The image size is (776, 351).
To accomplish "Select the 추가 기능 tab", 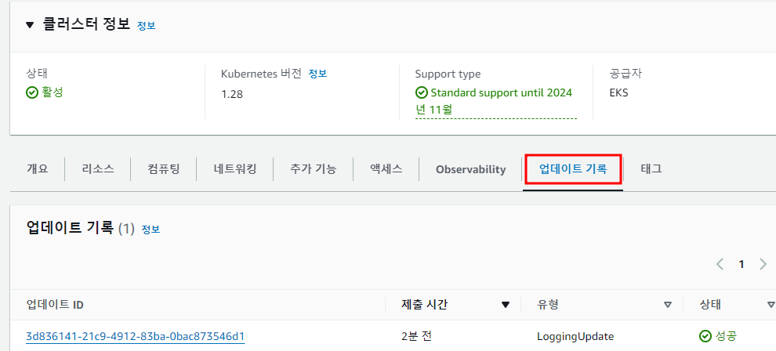I will (314, 169).
